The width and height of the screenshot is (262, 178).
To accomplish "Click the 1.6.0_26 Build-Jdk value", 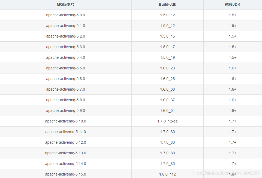I will [x=167, y=79].
